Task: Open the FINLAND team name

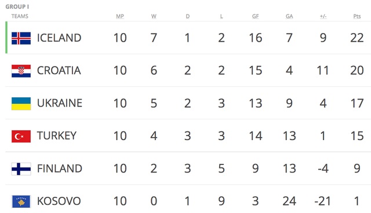Action: coord(60,168)
